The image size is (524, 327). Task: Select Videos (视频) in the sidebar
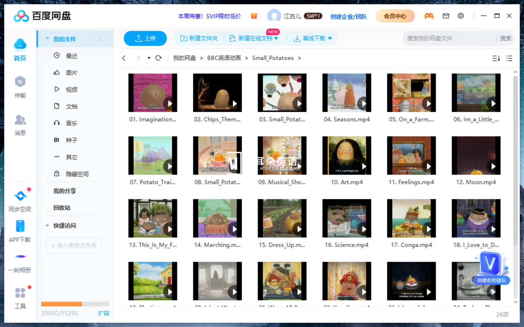point(71,90)
